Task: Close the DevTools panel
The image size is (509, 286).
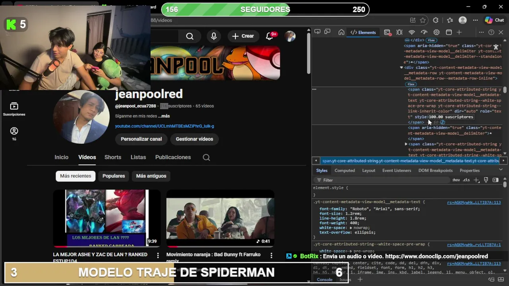Action: [501, 32]
